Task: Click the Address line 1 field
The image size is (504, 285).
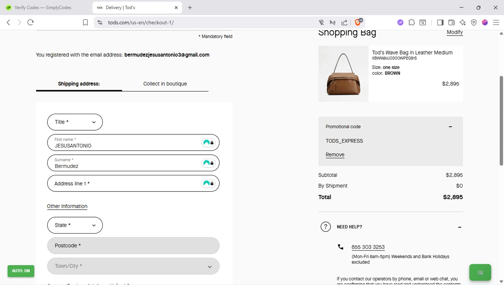Action: pyautogui.click(x=133, y=183)
